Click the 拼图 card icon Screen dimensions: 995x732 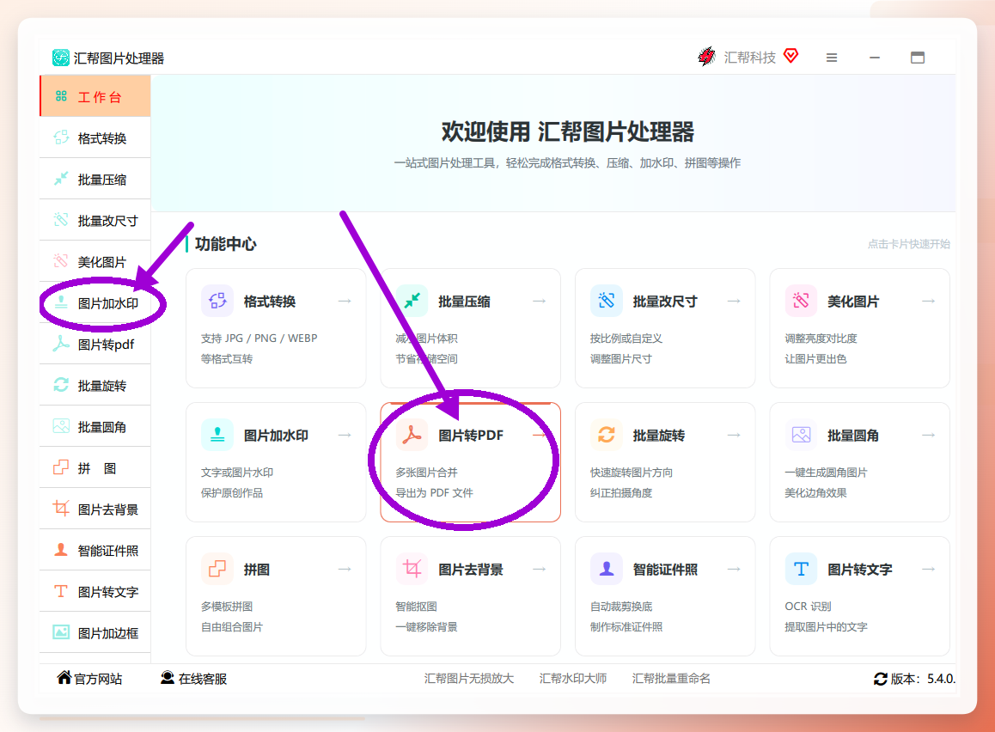point(217,569)
